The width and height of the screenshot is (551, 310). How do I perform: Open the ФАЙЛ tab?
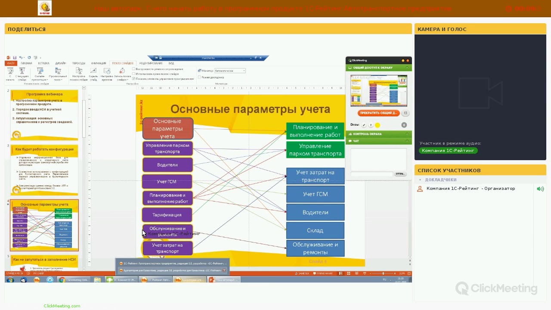pyautogui.click(x=10, y=63)
